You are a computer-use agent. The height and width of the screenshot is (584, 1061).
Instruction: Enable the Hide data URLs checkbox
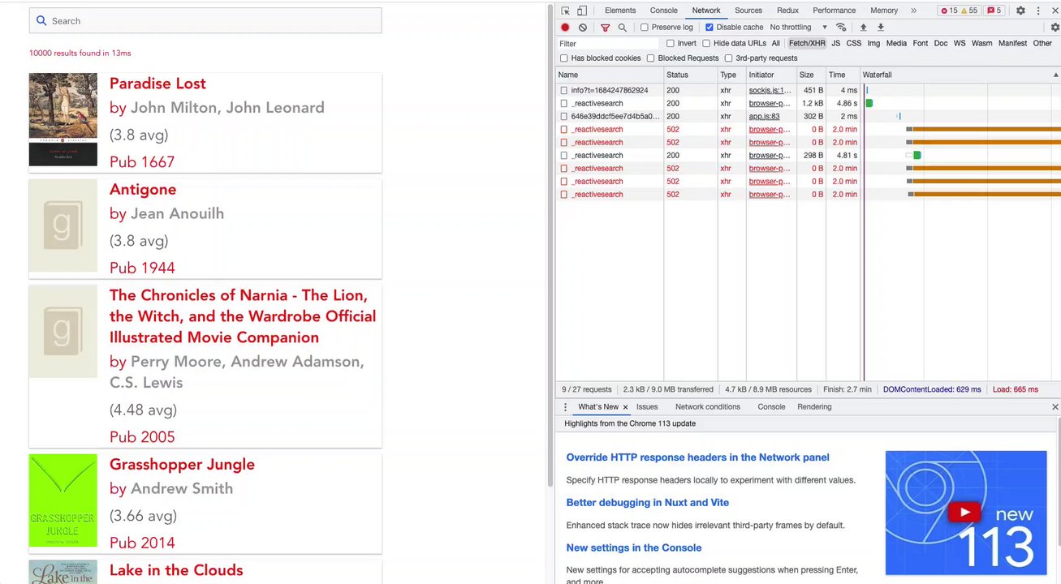coord(706,44)
